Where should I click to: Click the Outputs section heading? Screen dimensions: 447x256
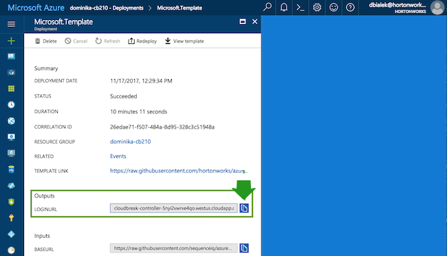coord(44,195)
